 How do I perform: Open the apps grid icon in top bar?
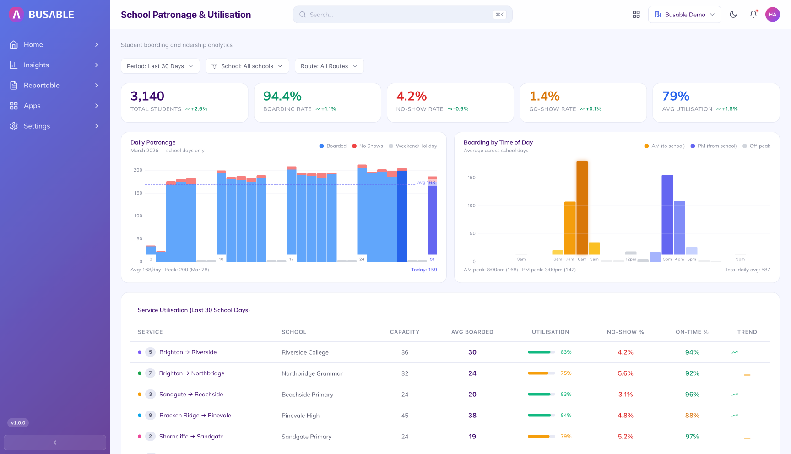pos(636,15)
